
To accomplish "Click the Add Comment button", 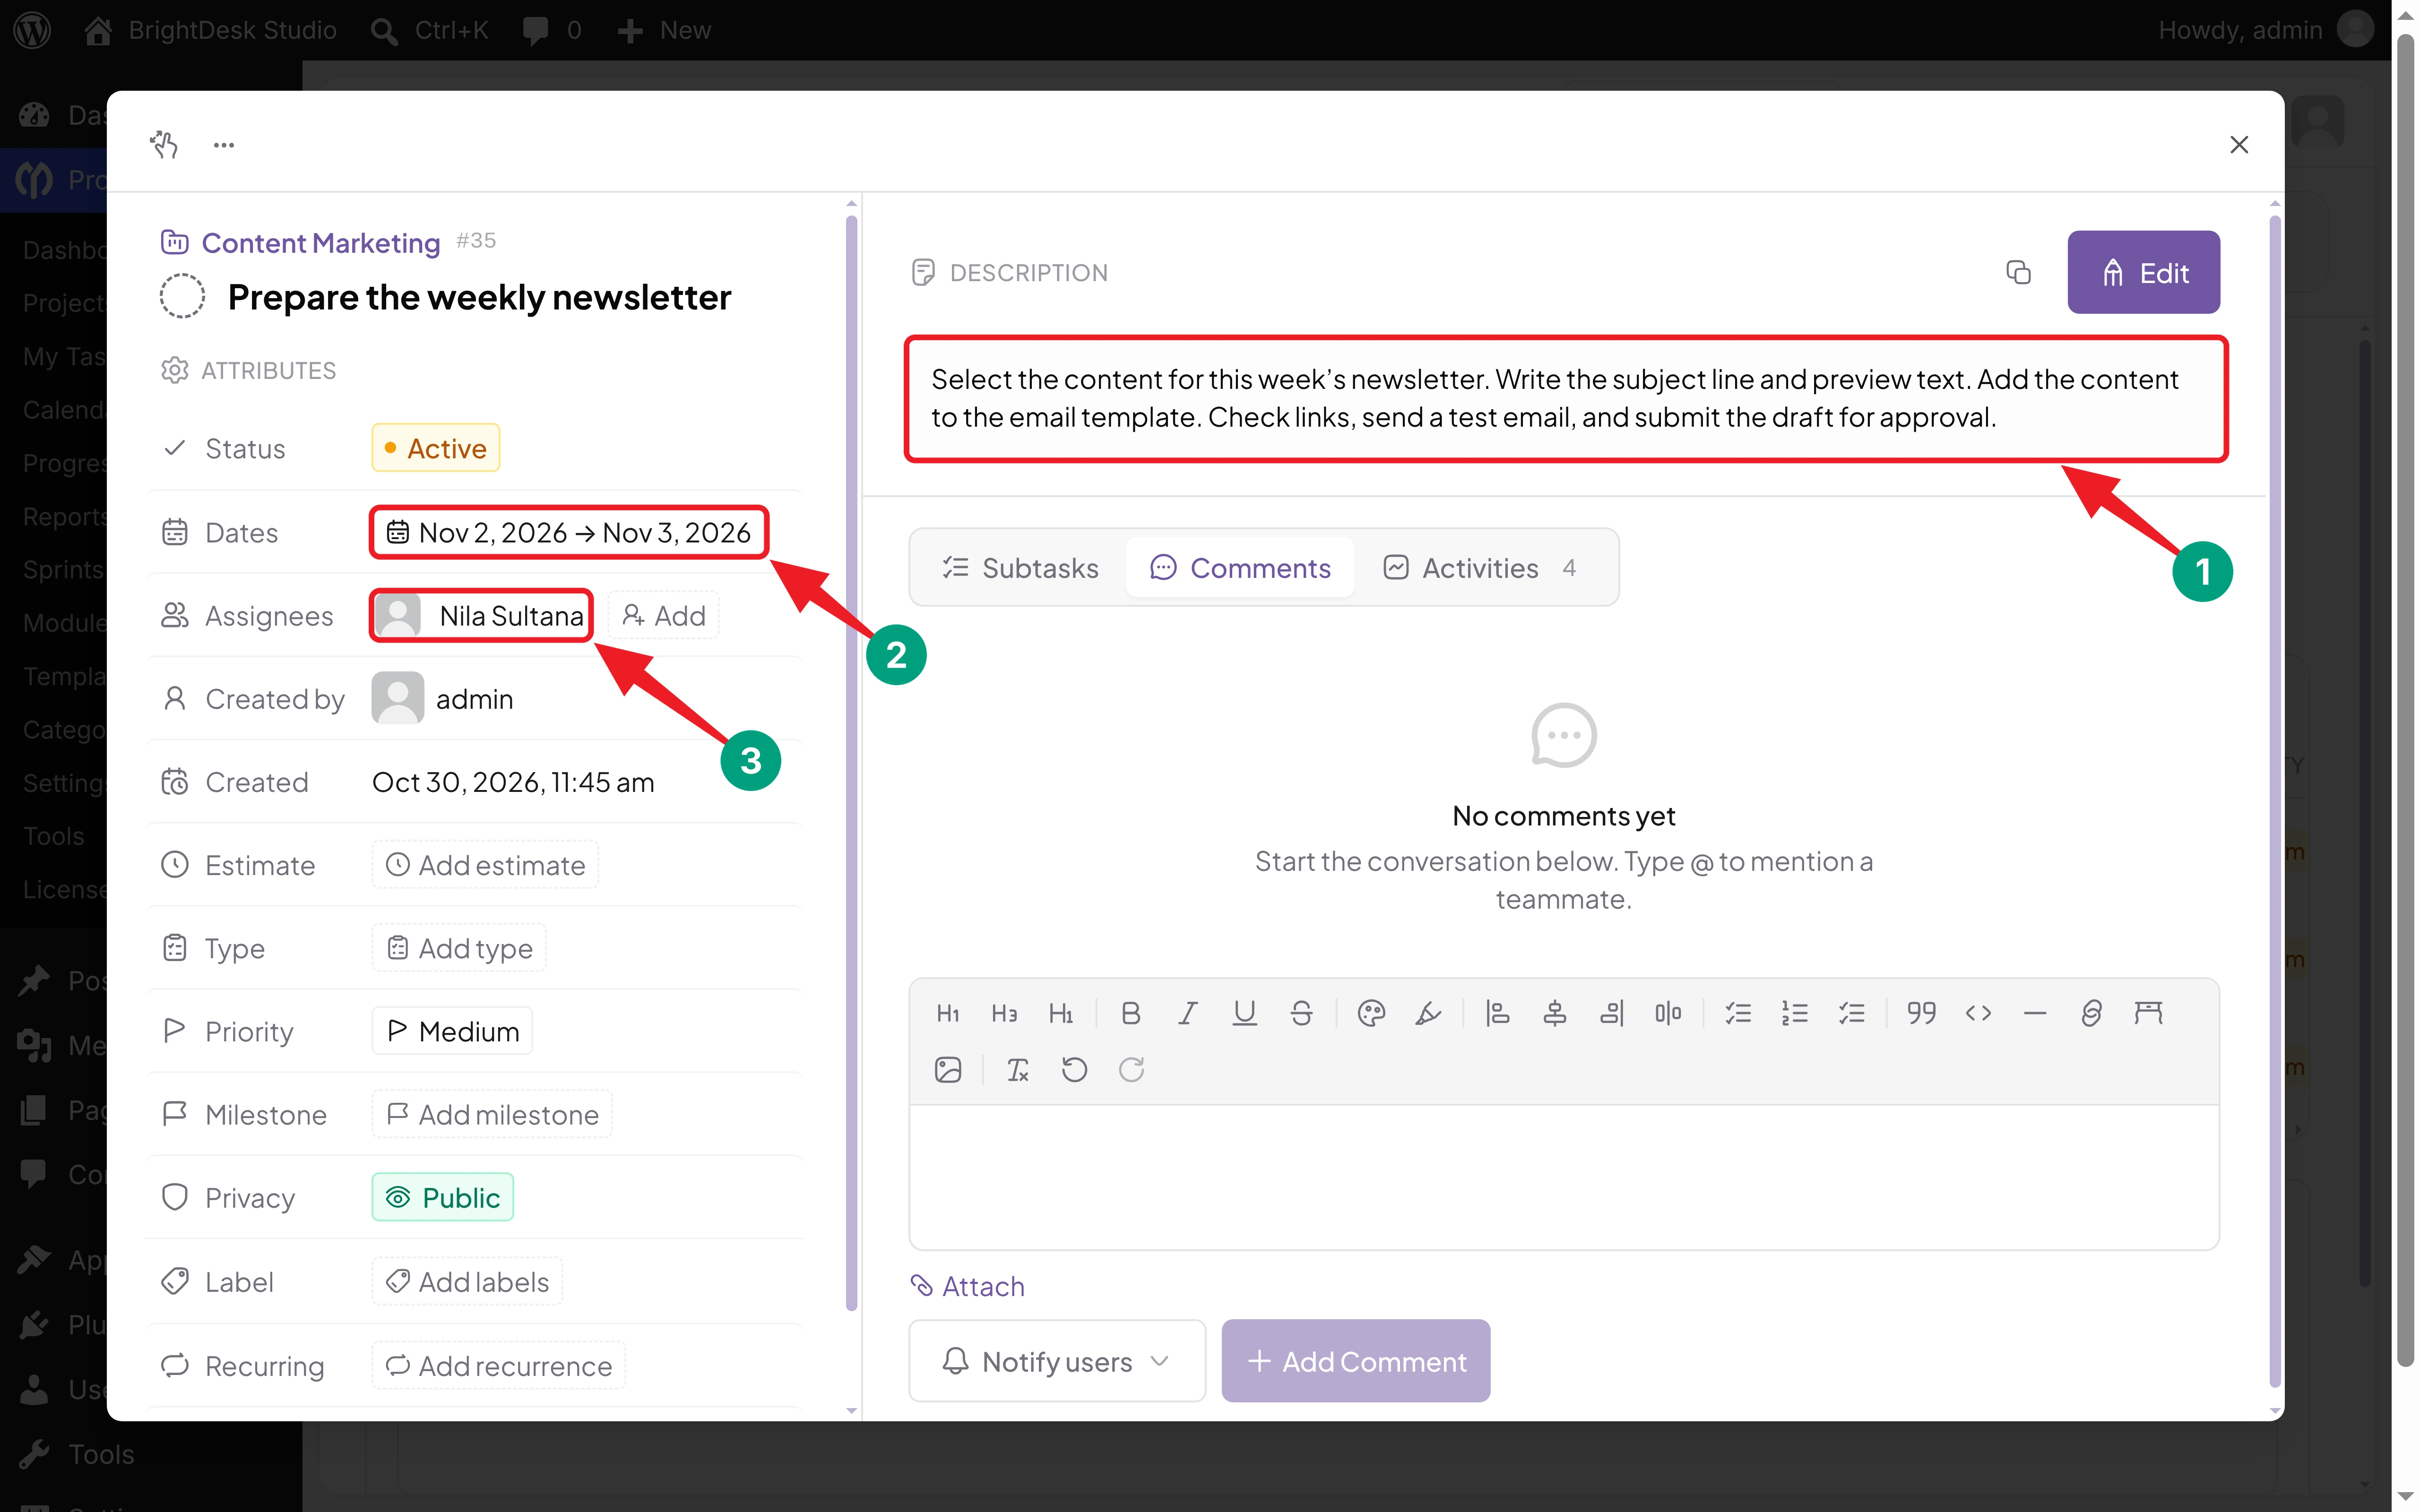I will click(x=1355, y=1361).
